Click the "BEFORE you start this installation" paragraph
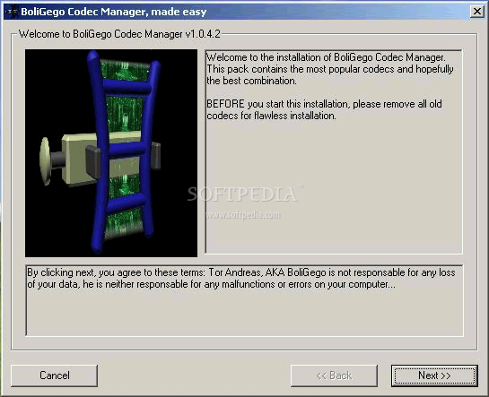Viewport: 489px width, 397px height. (324, 109)
